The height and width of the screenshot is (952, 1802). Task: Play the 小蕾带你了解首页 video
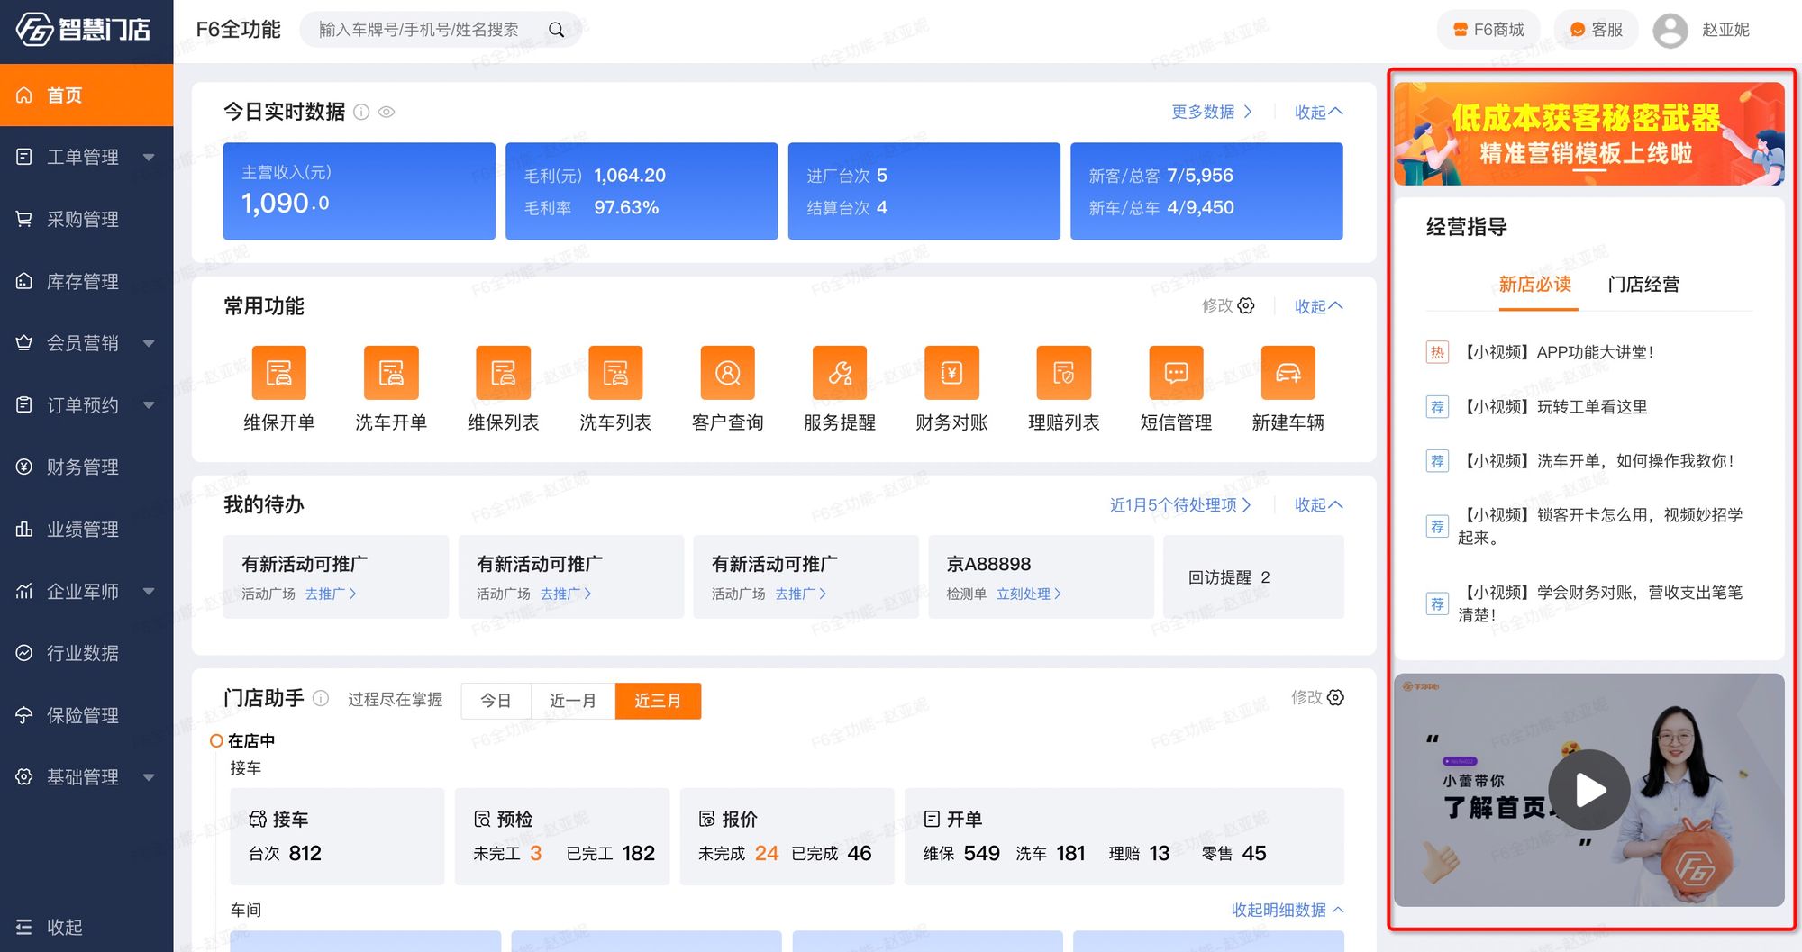(x=1589, y=790)
